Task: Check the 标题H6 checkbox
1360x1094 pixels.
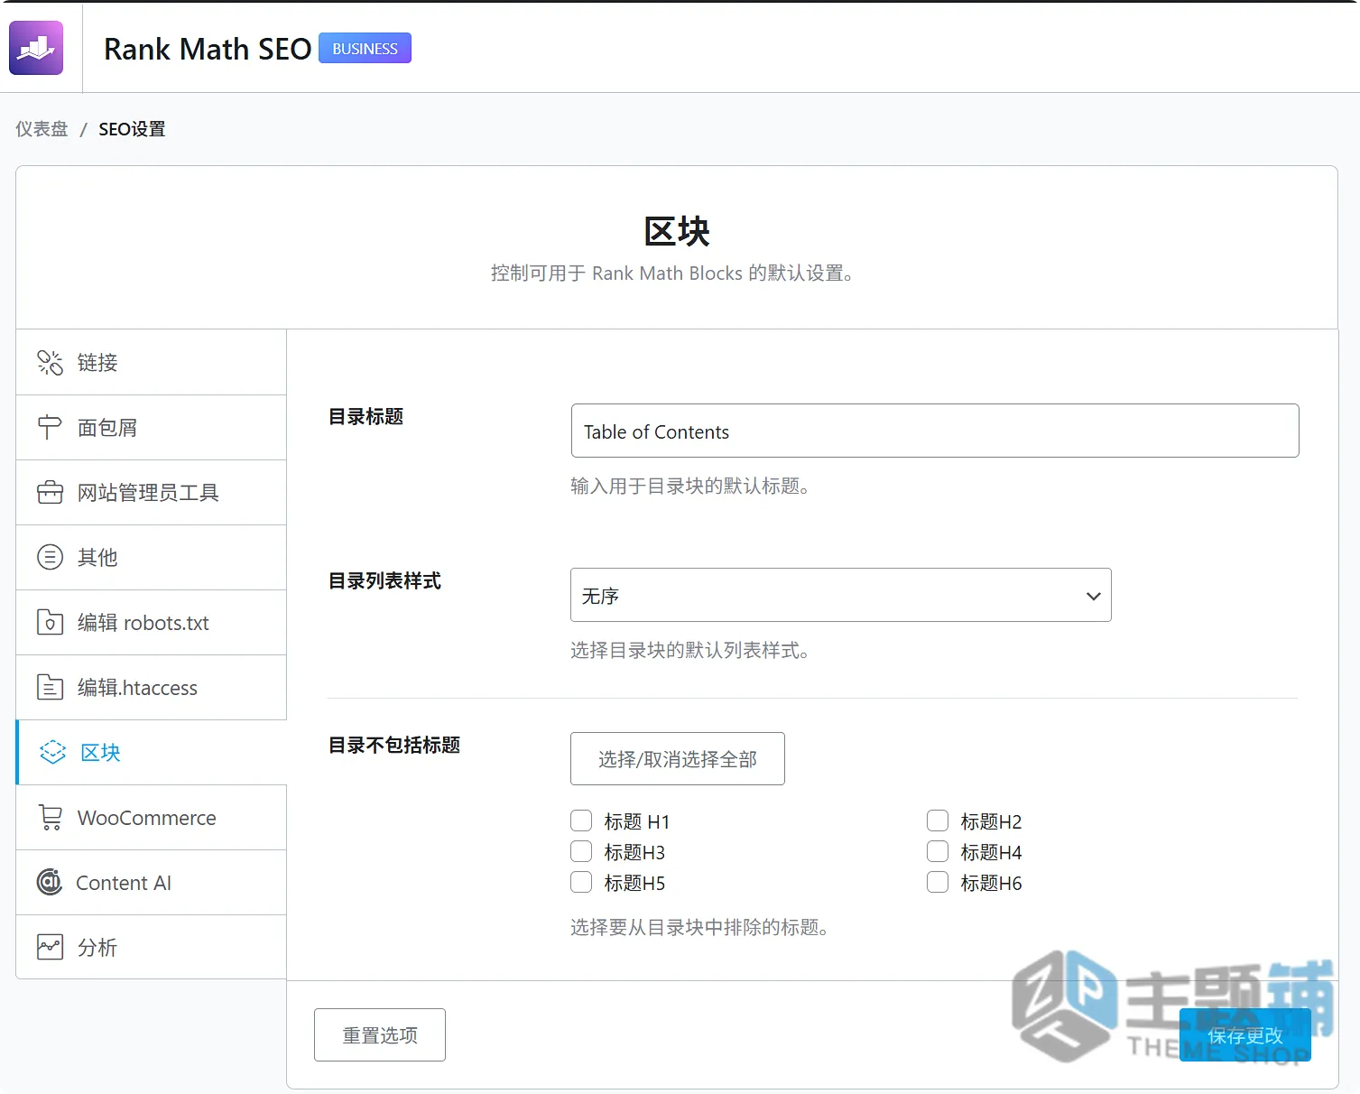Action: (938, 882)
